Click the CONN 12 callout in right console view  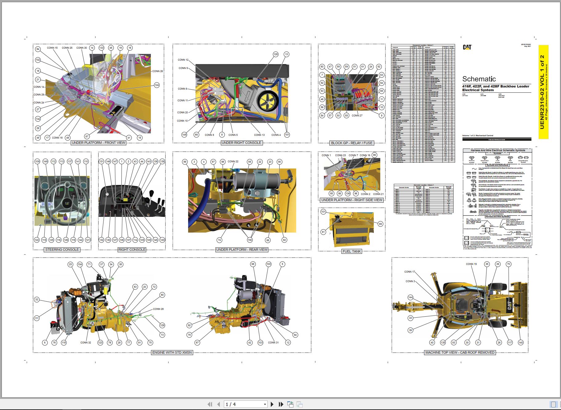coord(183,60)
